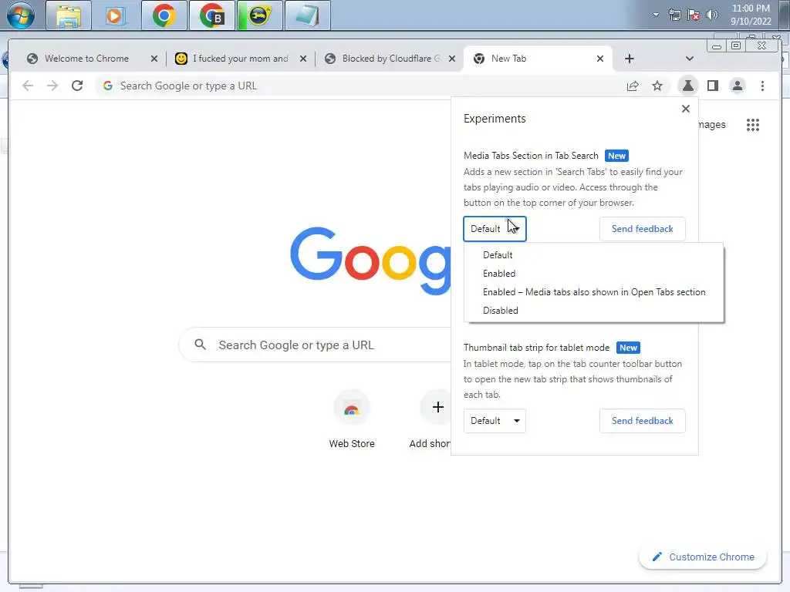Collapse the Media Tabs Section Default dropdown

(495, 228)
